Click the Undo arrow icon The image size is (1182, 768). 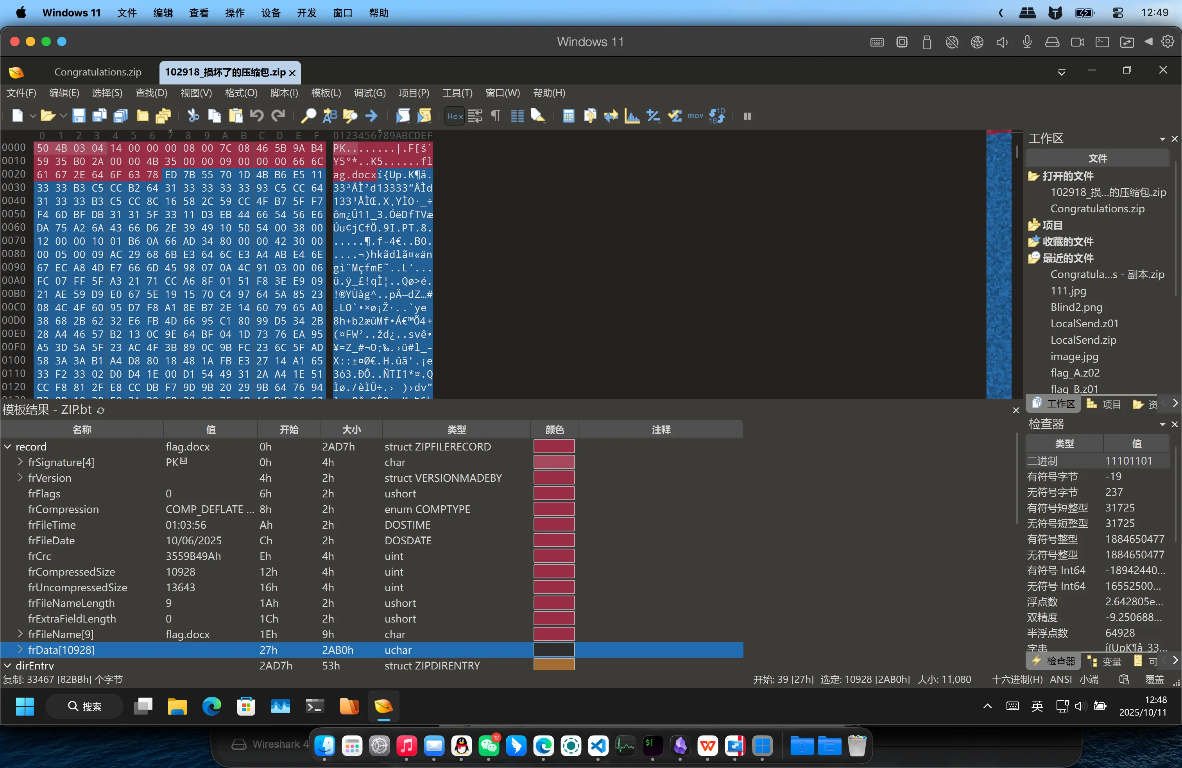tap(256, 116)
